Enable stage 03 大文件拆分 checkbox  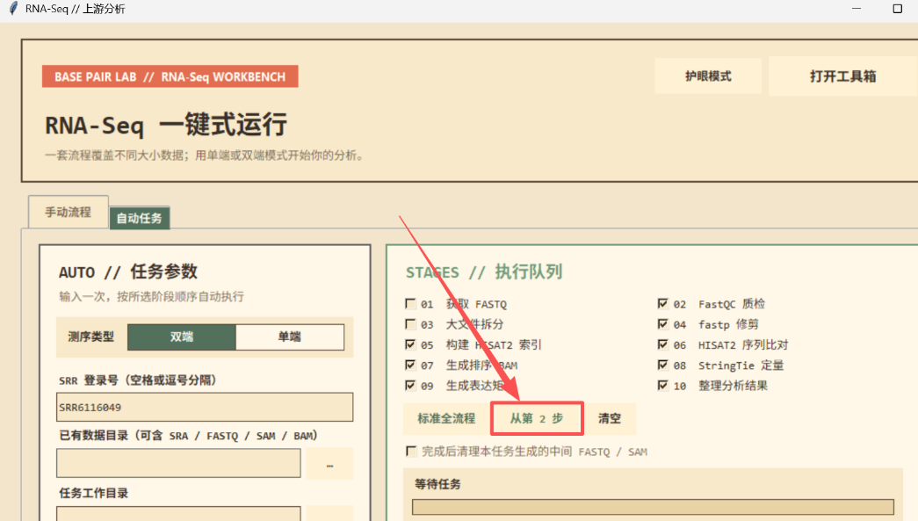click(x=410, y=323)
